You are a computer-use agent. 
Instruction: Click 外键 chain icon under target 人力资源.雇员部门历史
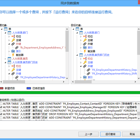click(x=85, y=66)
